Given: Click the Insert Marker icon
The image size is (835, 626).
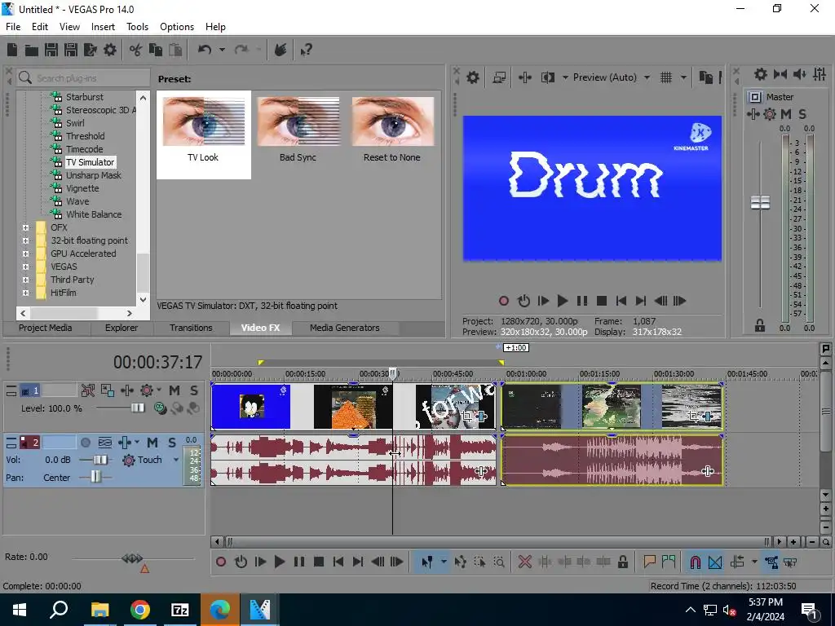Looking at the screenshot, I should click(649, 562).
